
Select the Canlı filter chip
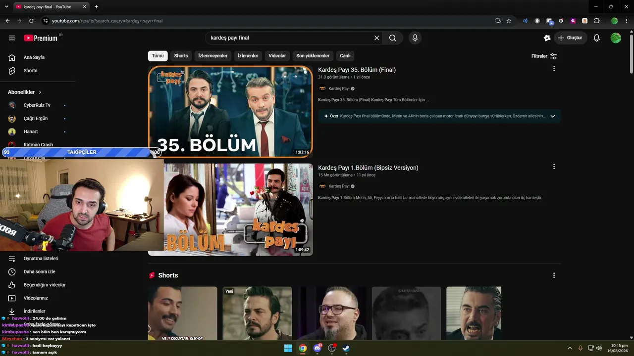coord(345,56)
